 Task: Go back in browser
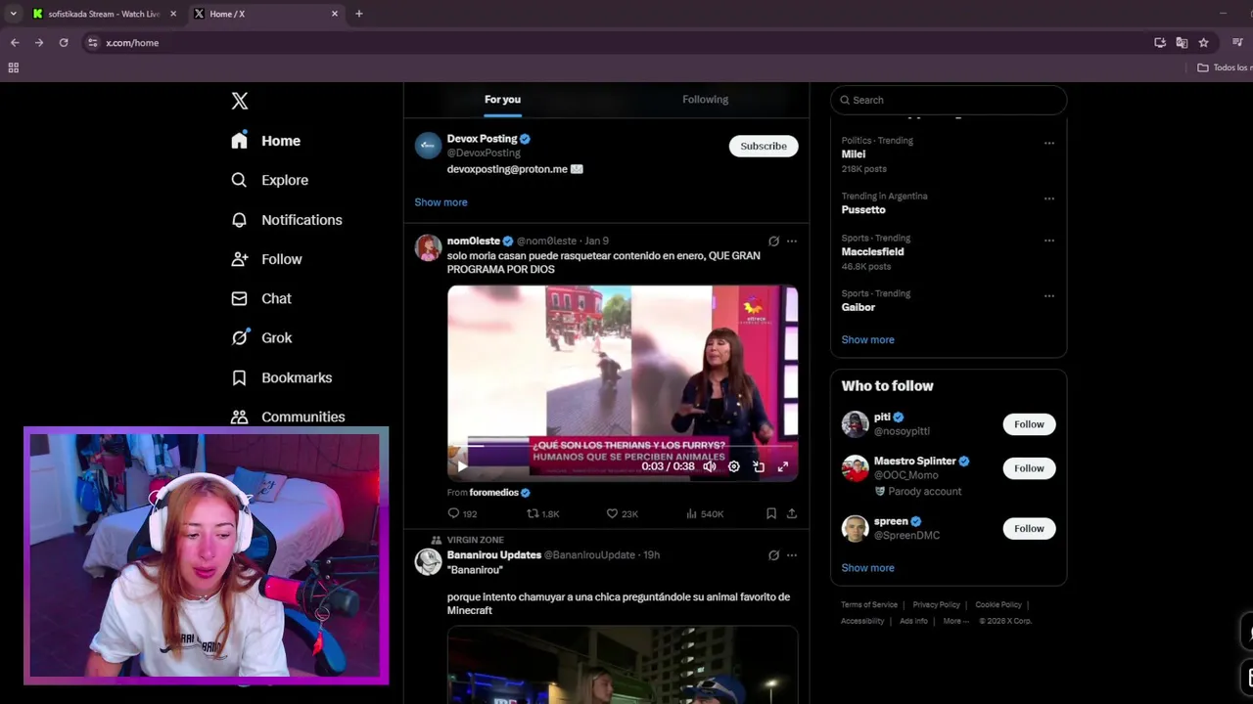click(x=15, y=43)
